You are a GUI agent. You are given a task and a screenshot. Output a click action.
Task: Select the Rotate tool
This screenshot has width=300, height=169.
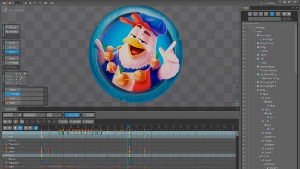(x=13, y=90)
